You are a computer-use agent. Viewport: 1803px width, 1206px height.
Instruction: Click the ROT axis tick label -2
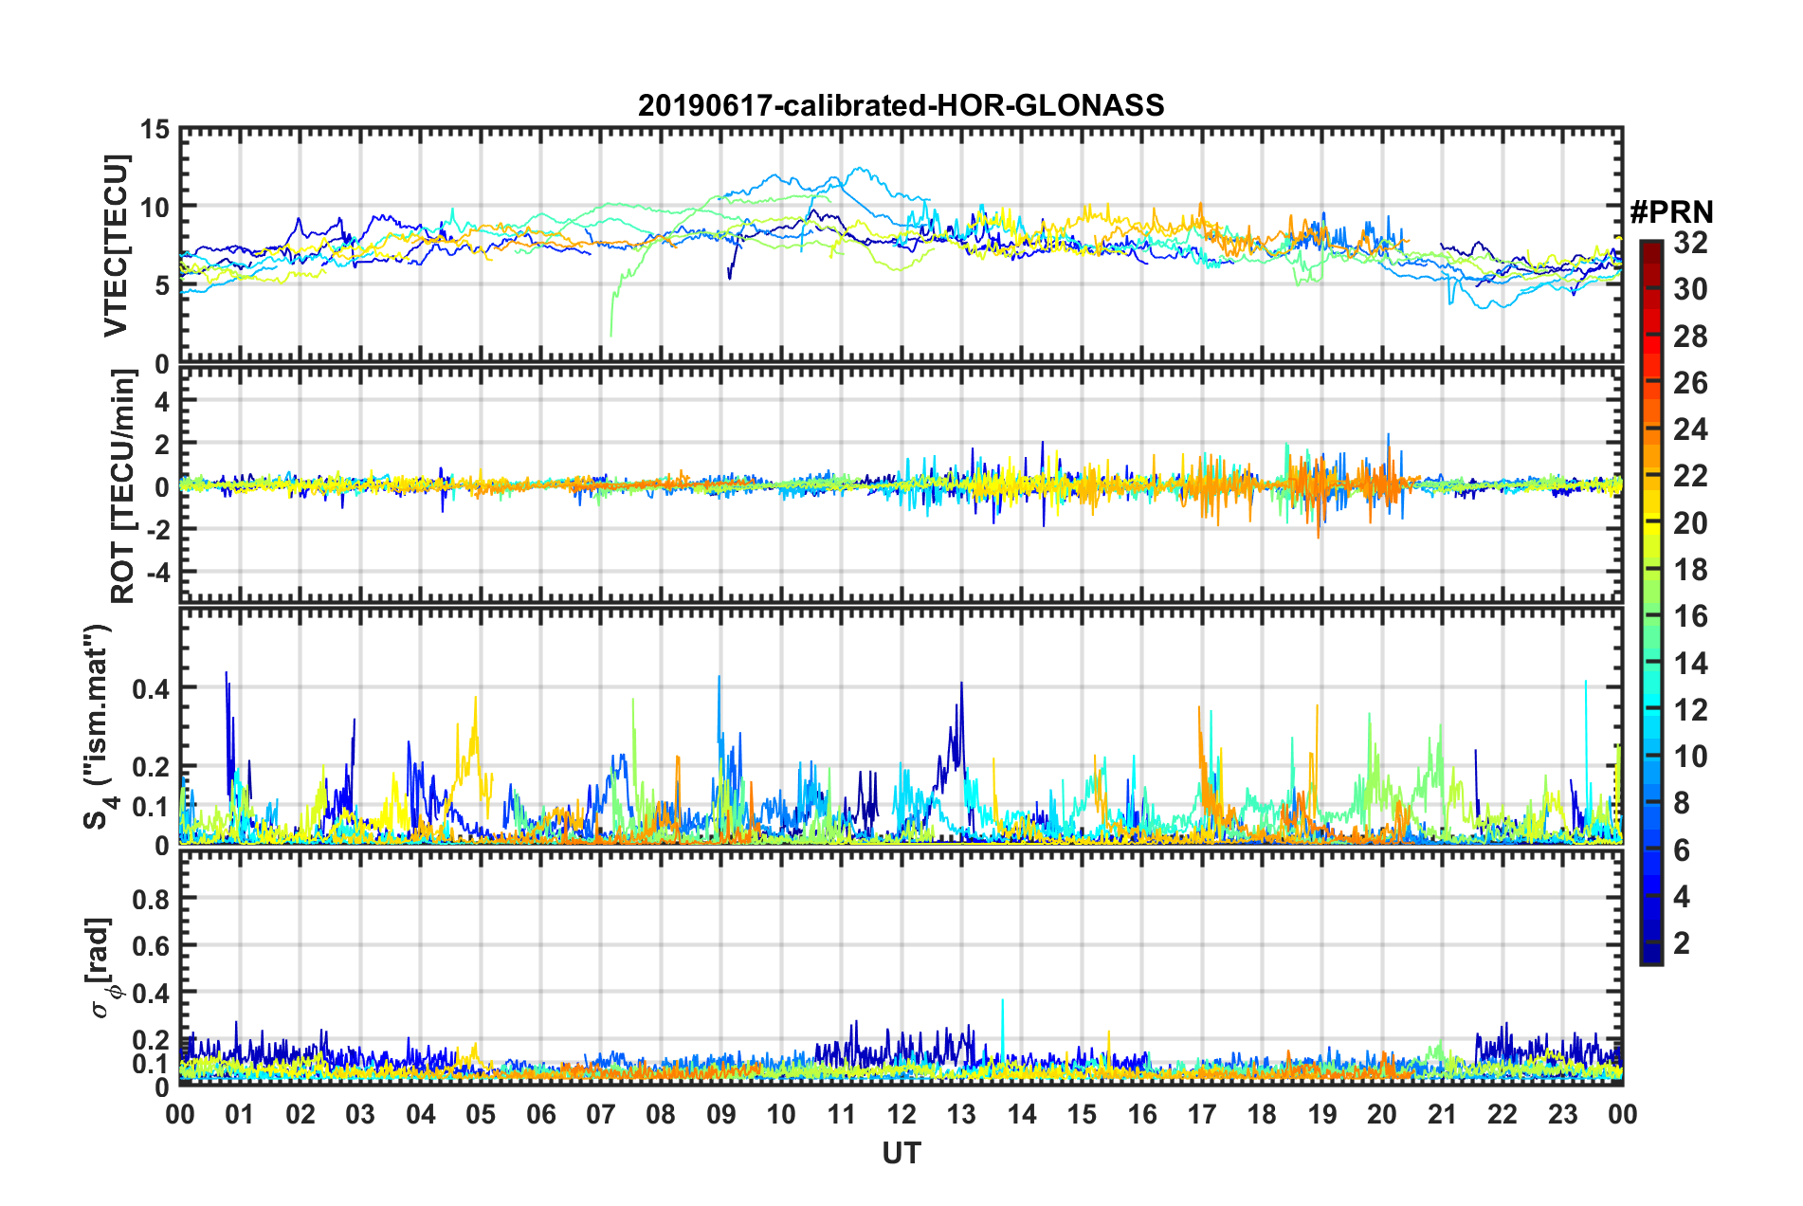157,530
